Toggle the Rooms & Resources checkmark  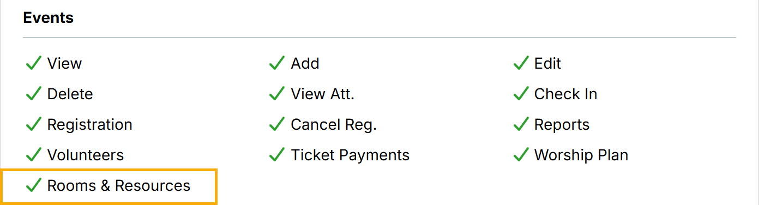[x=34, y=185]
